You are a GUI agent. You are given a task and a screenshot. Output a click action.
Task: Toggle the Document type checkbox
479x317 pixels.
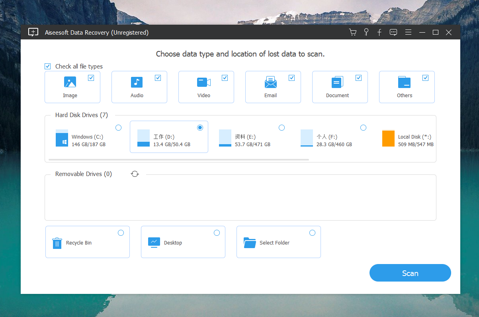359,78
